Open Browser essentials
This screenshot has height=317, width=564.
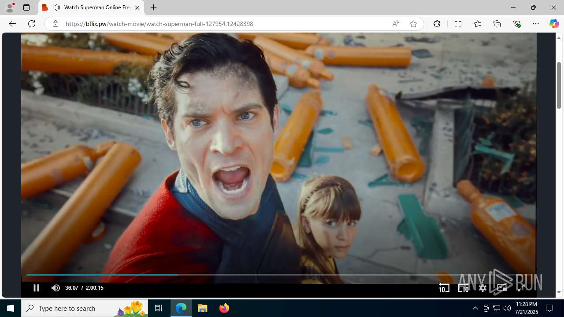[x=516, y=24]
